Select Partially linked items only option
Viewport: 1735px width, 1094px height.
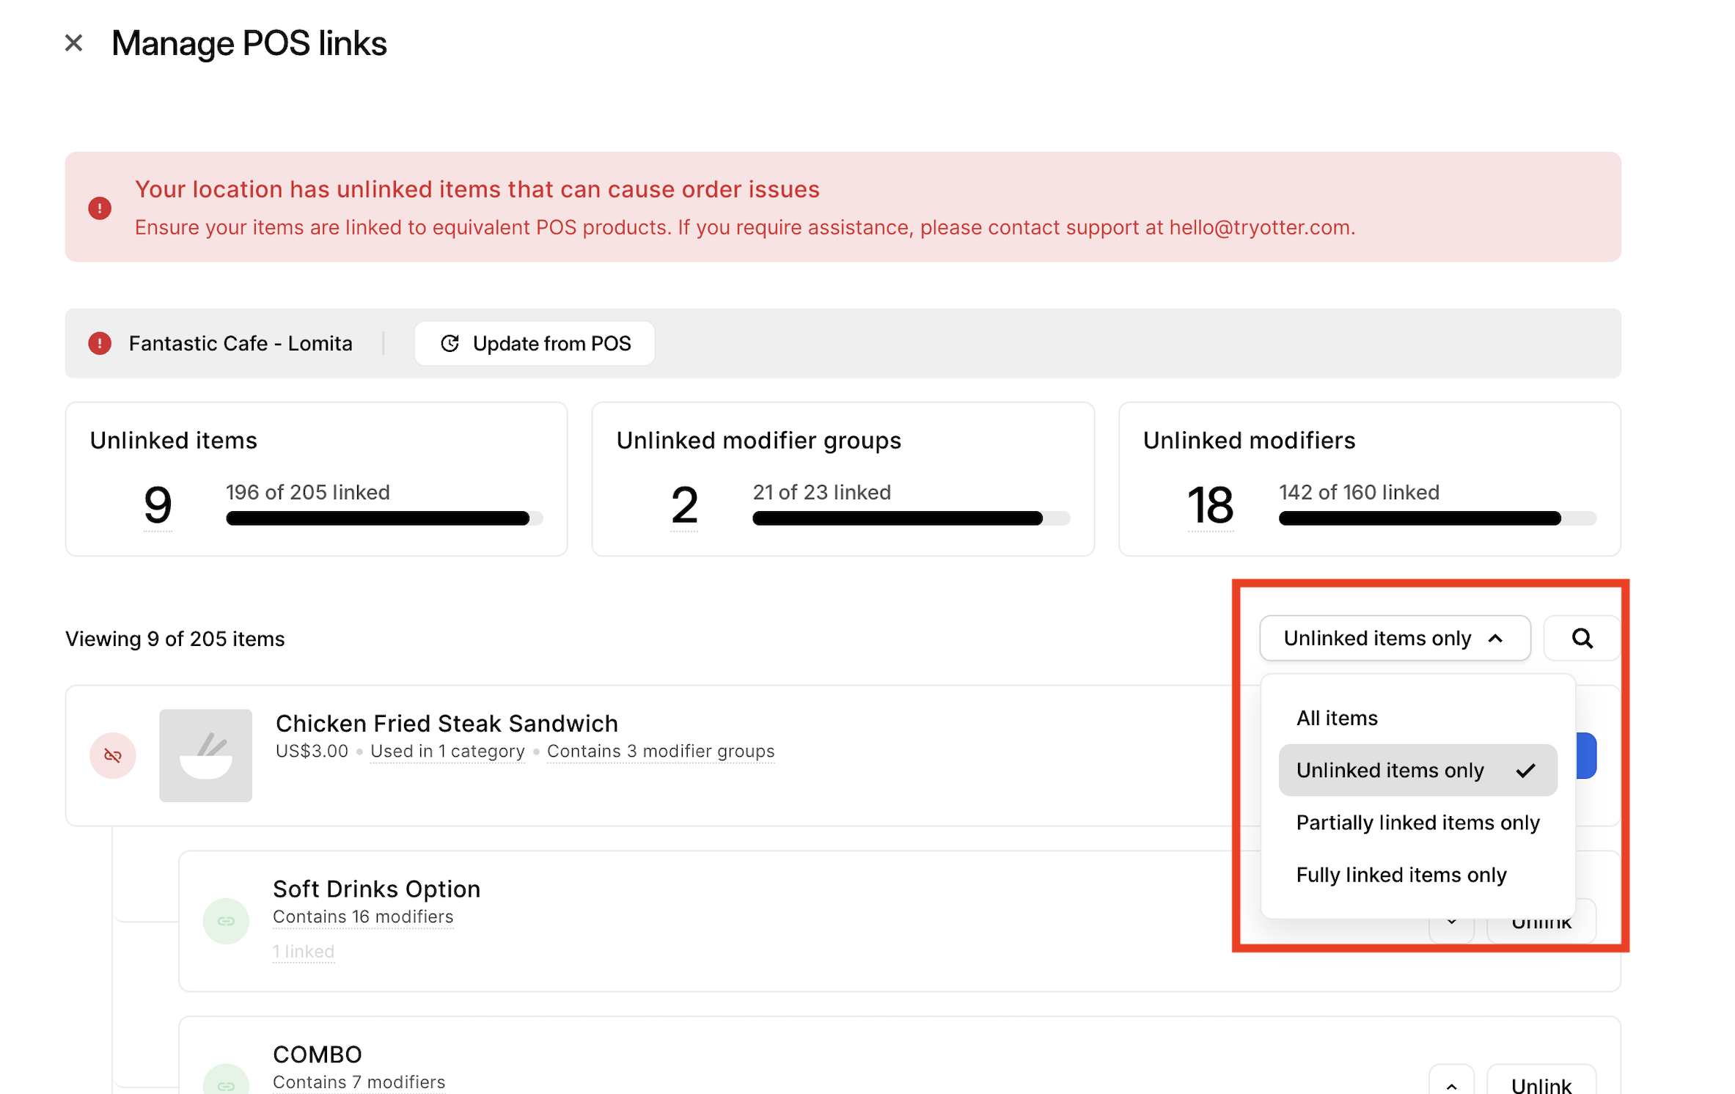[1417, 823]
